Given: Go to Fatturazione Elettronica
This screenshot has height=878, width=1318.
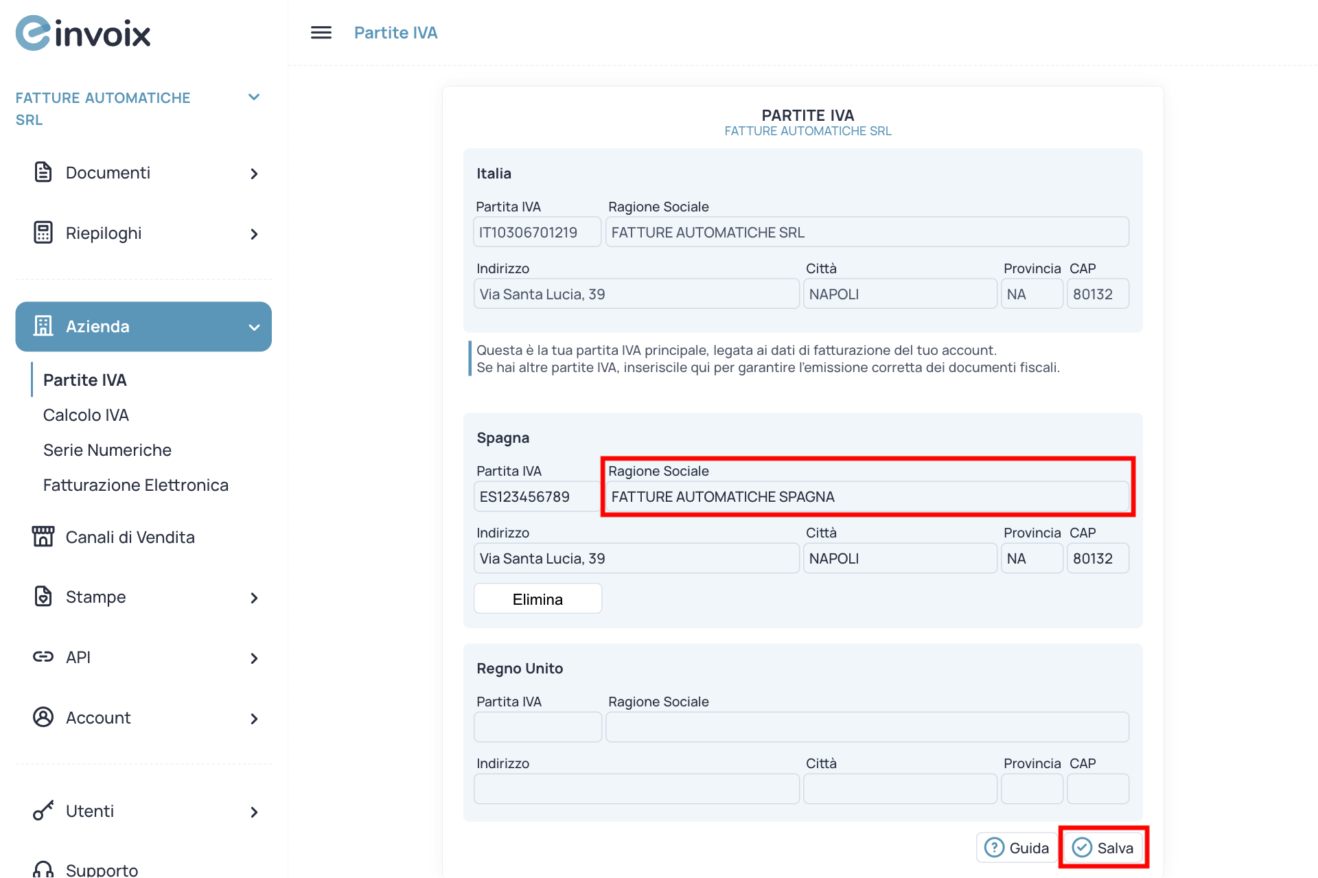Looking at the screenshot, I should [135, 485].
